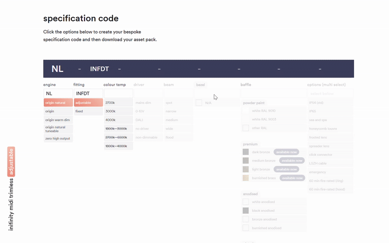Choose bronze anodised baffle swatch
The height and width of the screenshot is (243, 389).
point(246,219)
